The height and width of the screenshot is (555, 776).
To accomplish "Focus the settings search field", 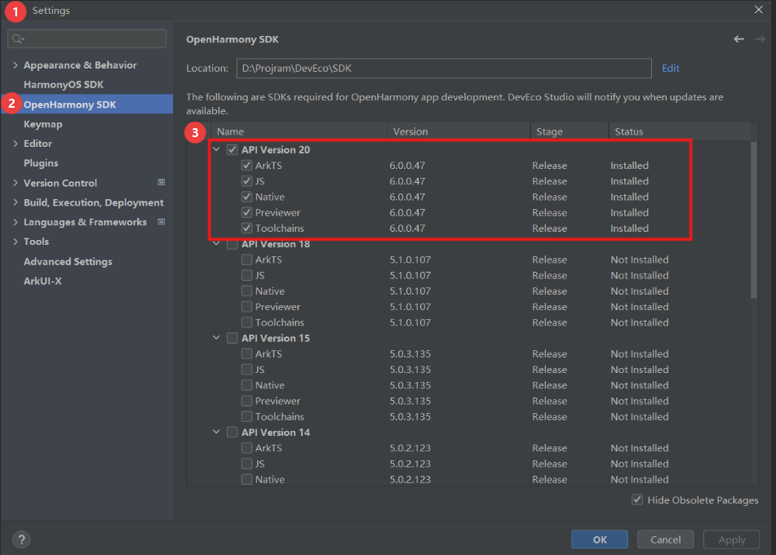I will (x=87, y=38).
